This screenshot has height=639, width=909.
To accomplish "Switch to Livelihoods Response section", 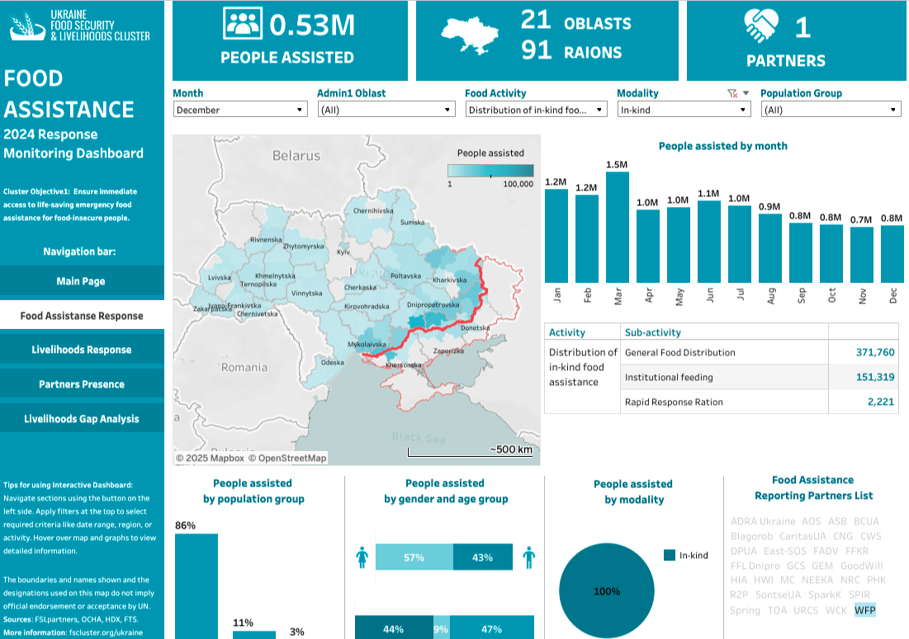I will 81,350.
